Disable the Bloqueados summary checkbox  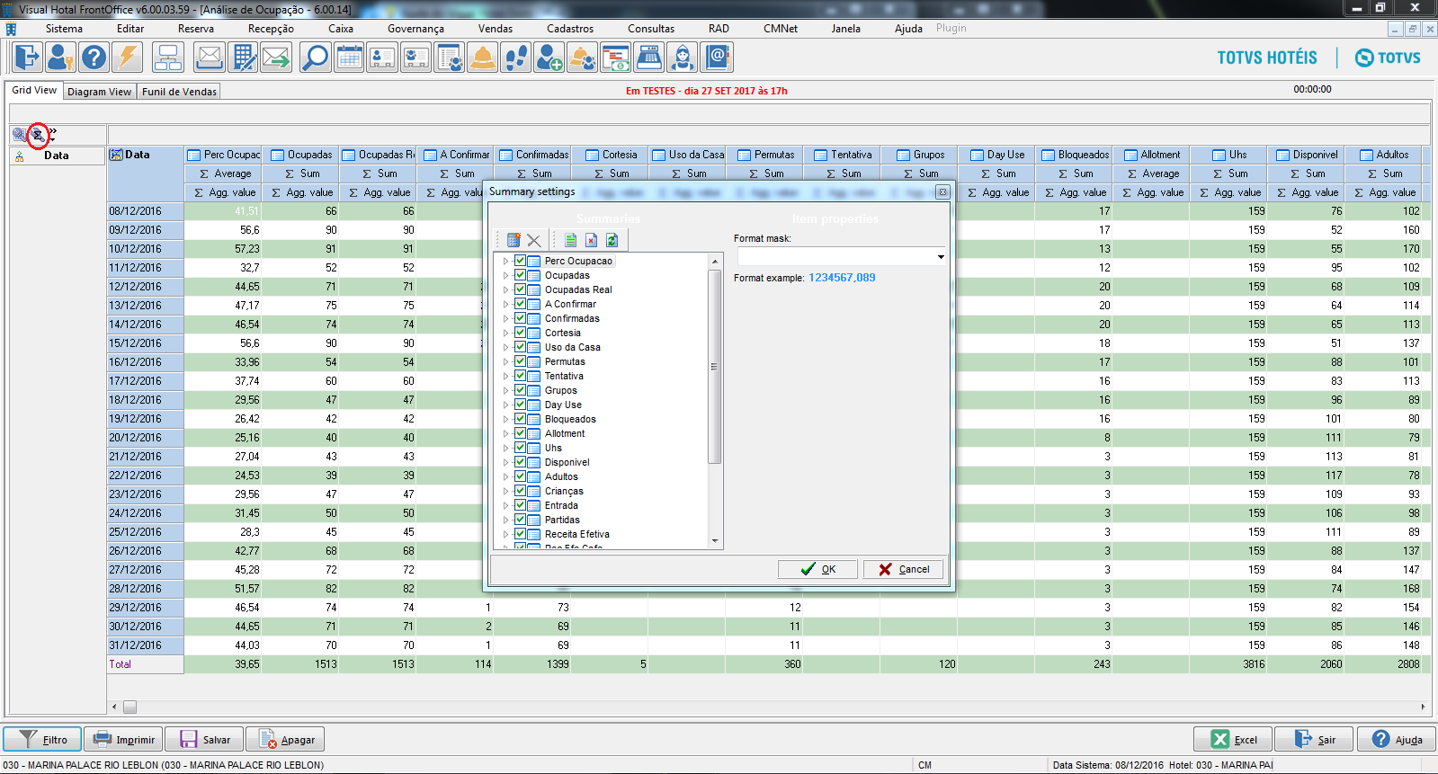520,419
